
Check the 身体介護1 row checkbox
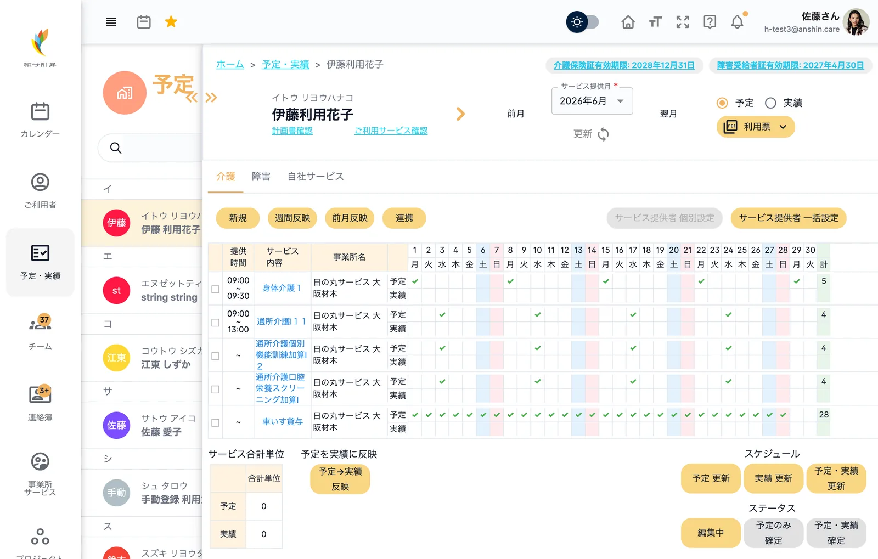(215, 289)
